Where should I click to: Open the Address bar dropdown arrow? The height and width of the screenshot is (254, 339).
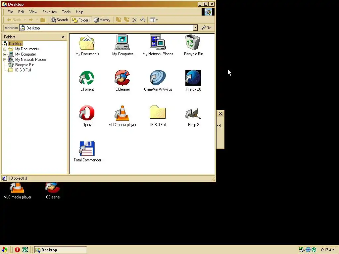pyautogui.click(x=195, y=28)
